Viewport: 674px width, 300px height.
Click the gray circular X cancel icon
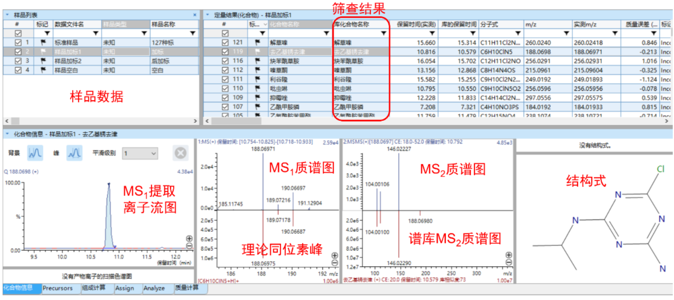tap(181, 153)
